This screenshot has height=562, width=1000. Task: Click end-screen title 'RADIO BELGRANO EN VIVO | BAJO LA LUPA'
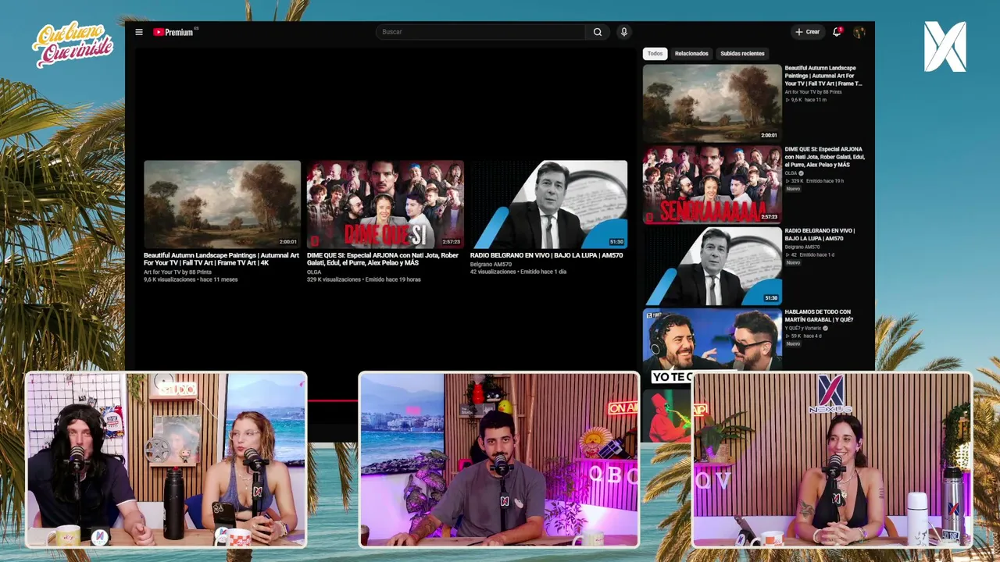pos(546,255)
